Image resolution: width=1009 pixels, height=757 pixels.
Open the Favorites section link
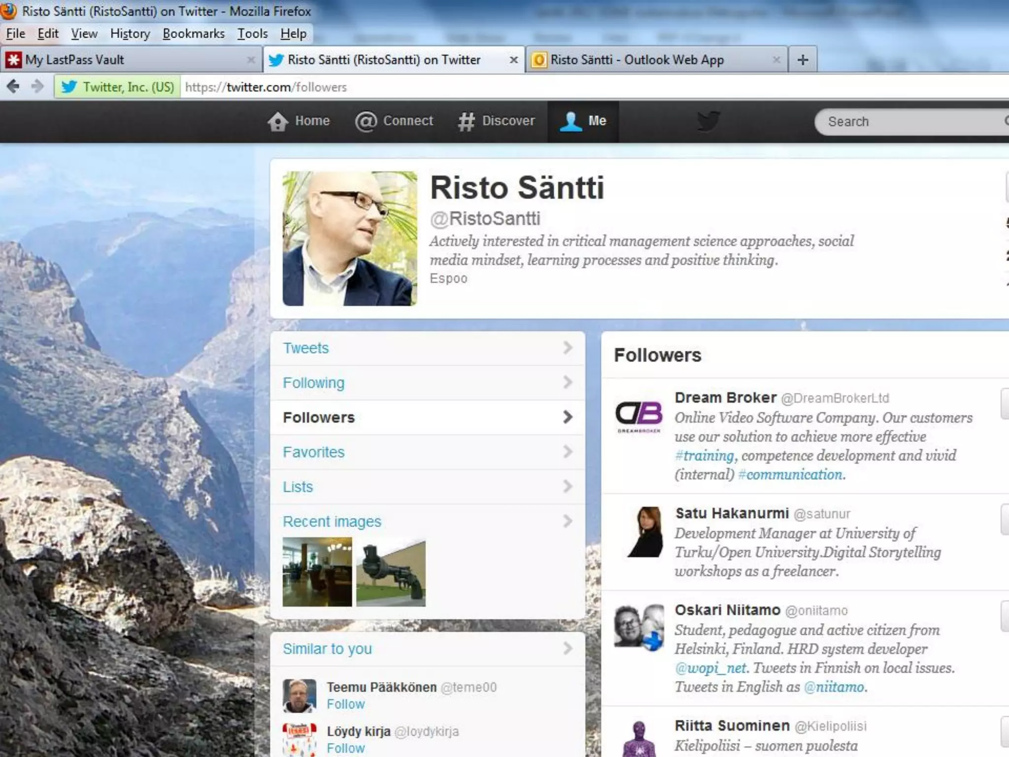[x=313, y=452]
